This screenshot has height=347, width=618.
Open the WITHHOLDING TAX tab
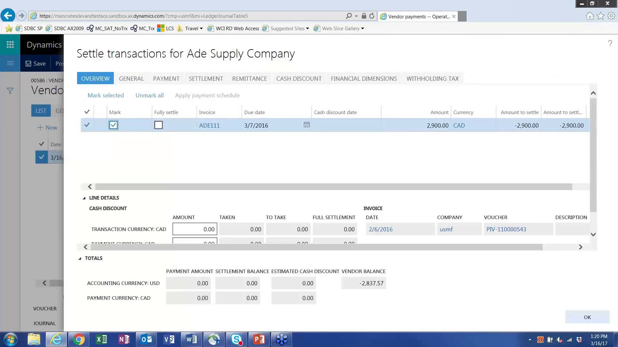click(432, 78)
